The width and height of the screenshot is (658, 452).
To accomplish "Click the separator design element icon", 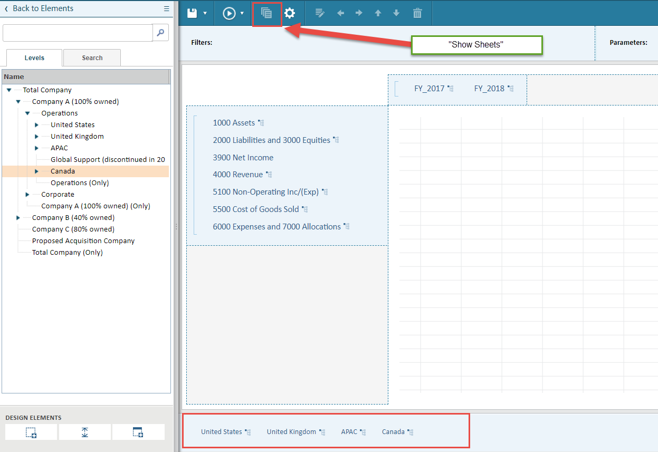I will (85, 432).
